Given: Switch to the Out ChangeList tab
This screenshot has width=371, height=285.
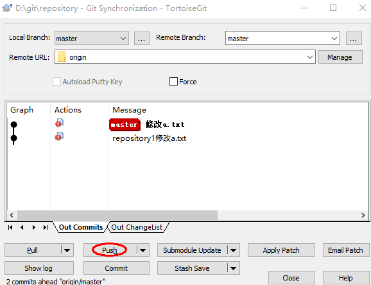Looking at the screenshot, I should (137, 227).
